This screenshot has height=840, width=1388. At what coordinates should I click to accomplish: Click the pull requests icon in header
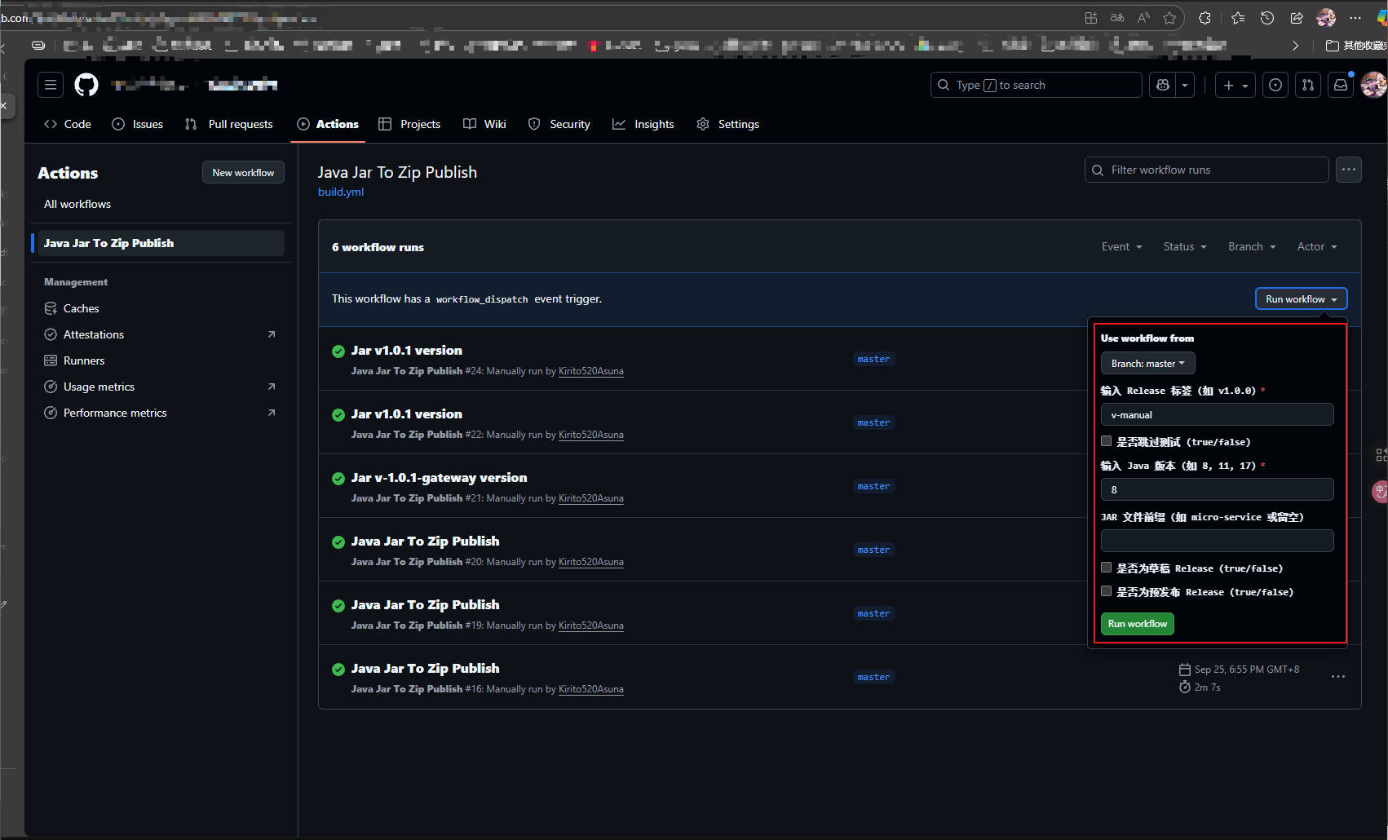point(1308,85)
